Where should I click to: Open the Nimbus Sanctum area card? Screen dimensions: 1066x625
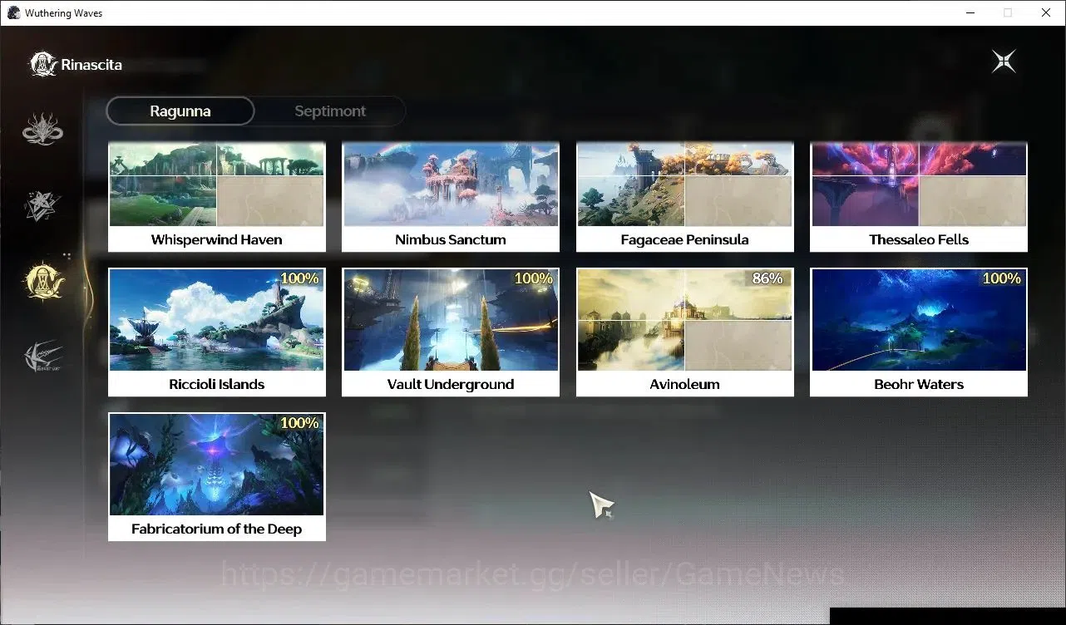tap(451, 197)
